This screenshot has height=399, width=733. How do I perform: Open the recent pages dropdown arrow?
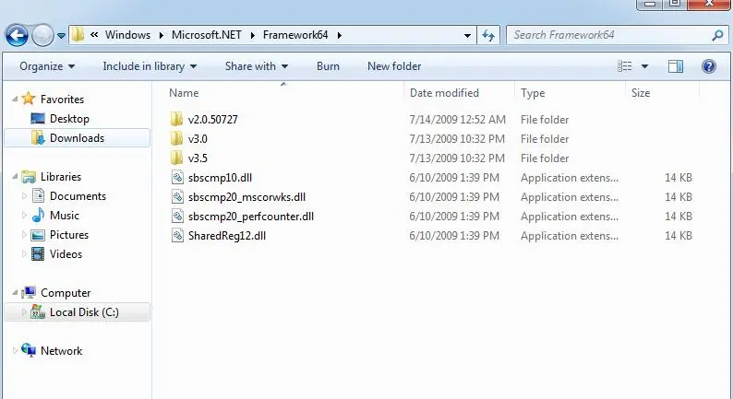tap(61, 35)
